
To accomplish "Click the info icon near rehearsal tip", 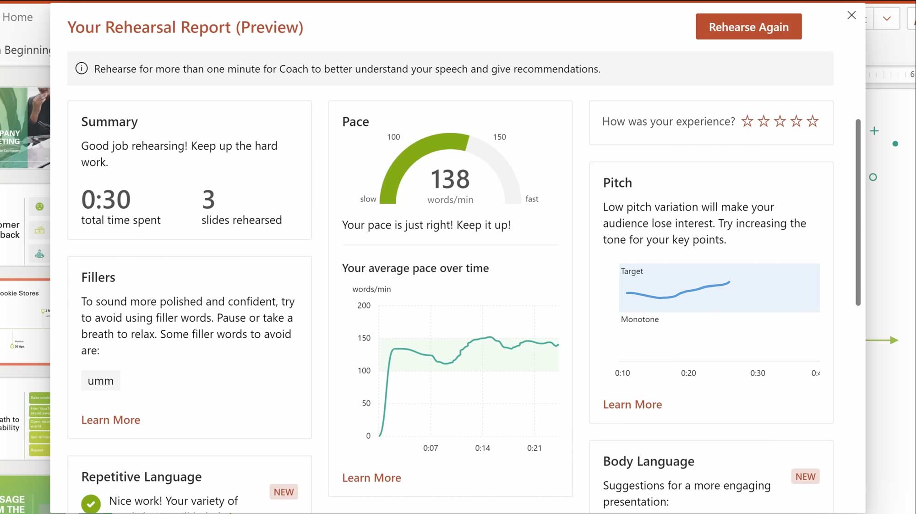I will (82, 69).
